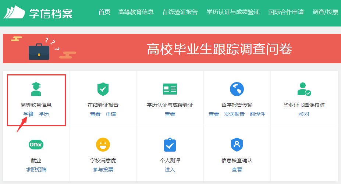Click the 校对 link

(x=304, y=114)
